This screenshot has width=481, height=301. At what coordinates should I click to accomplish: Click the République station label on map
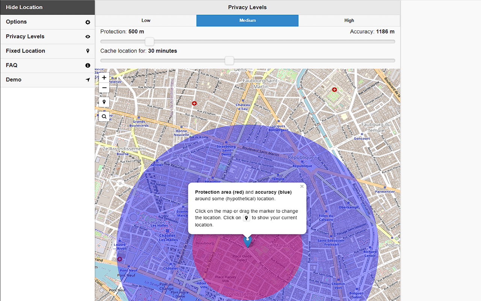coord(303,166)
